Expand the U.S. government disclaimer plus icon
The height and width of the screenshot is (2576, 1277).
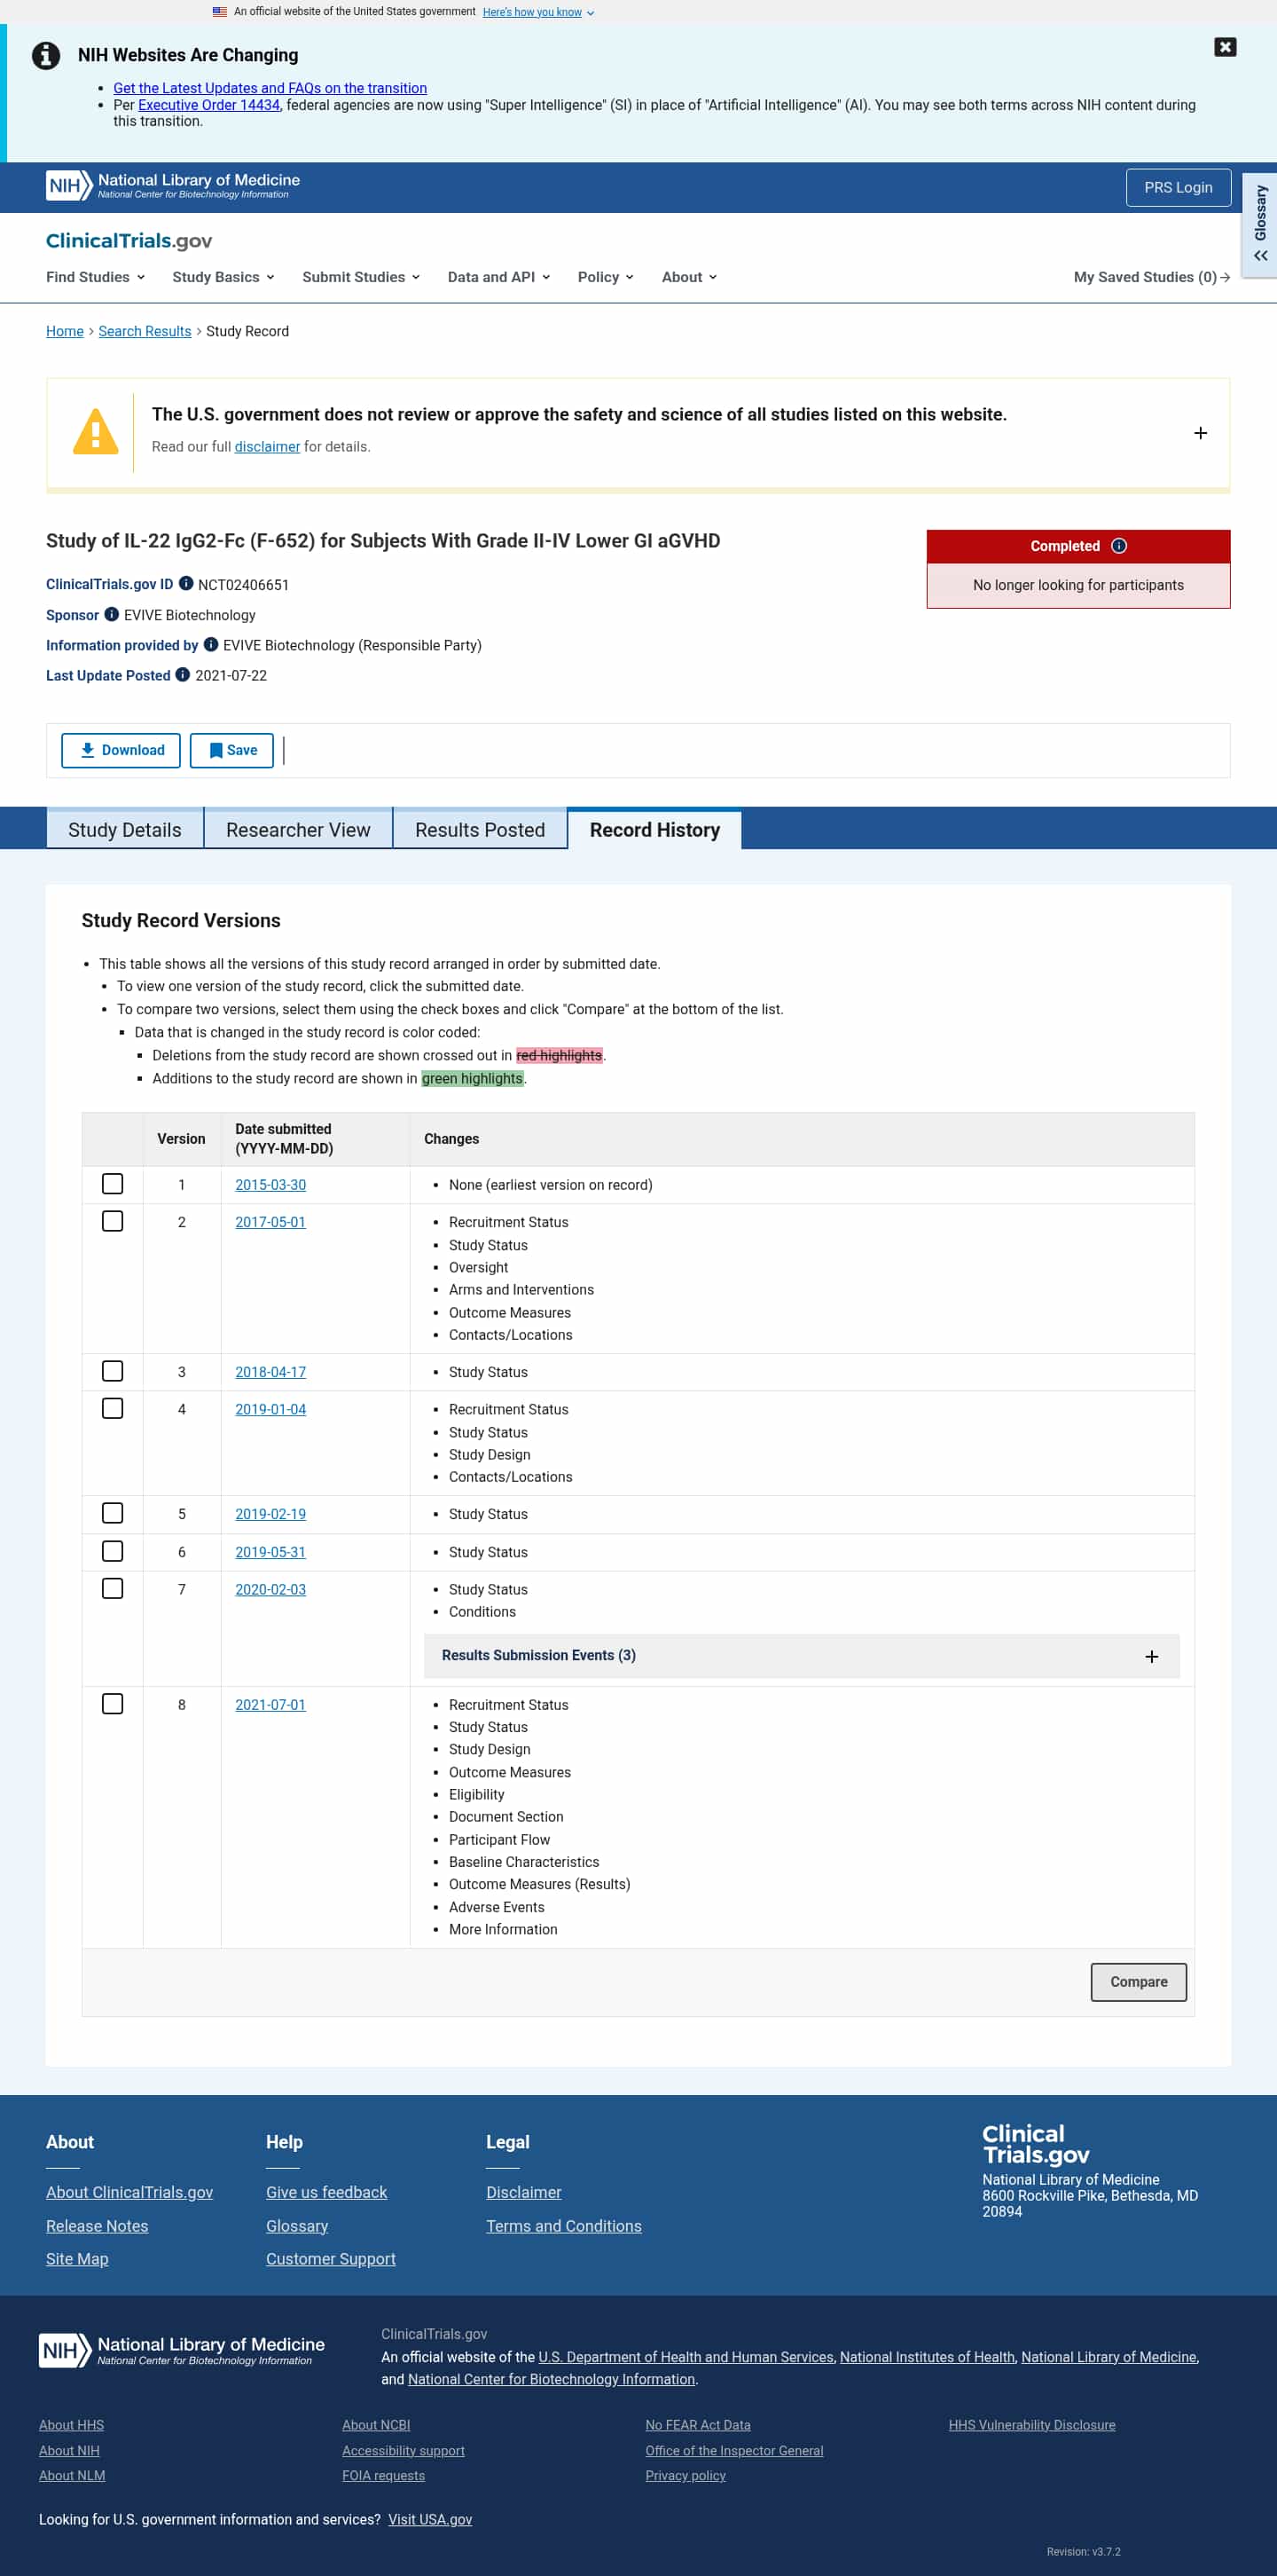1200,433
